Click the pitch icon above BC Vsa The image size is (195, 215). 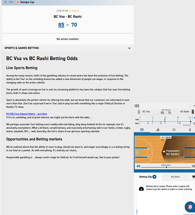point(137,106)
